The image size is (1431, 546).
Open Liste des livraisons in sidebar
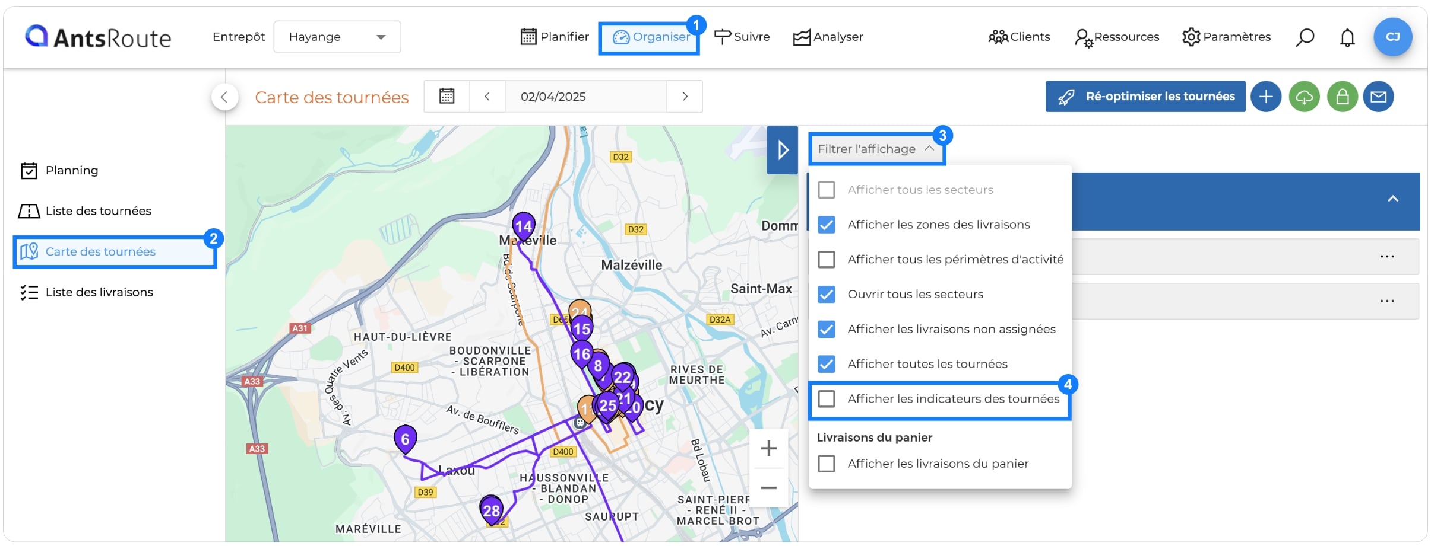coord(86,292)
